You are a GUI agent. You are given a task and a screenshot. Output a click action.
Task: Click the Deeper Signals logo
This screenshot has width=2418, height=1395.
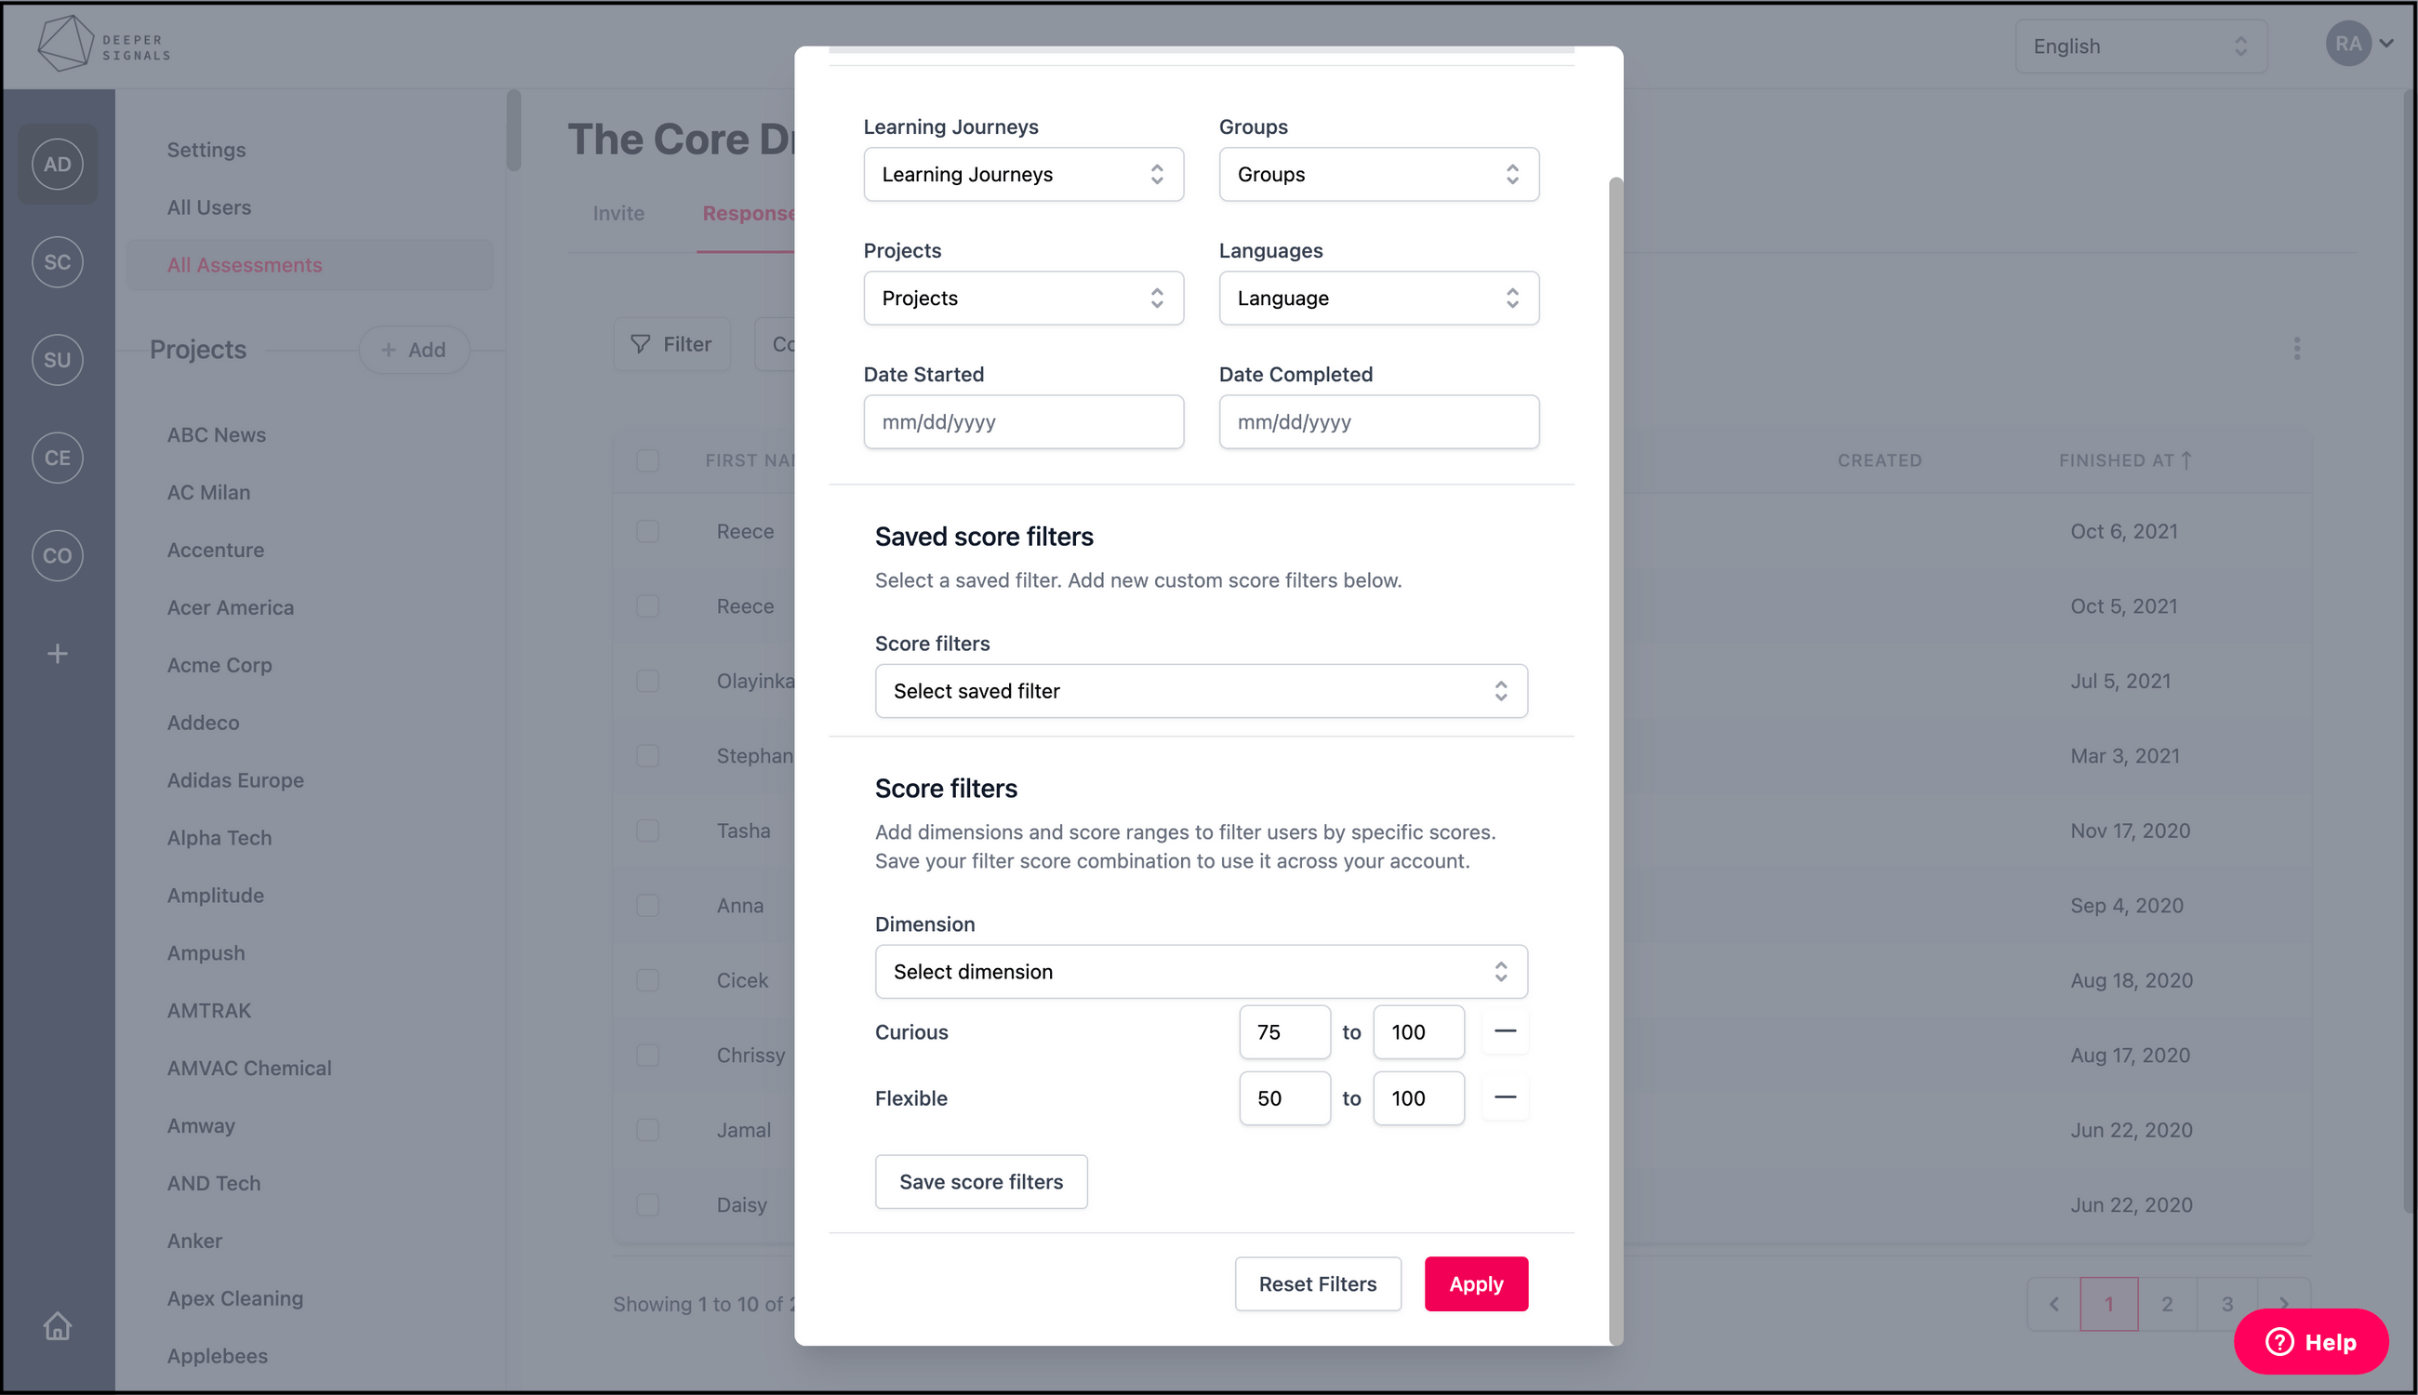[x=103, y=44]
